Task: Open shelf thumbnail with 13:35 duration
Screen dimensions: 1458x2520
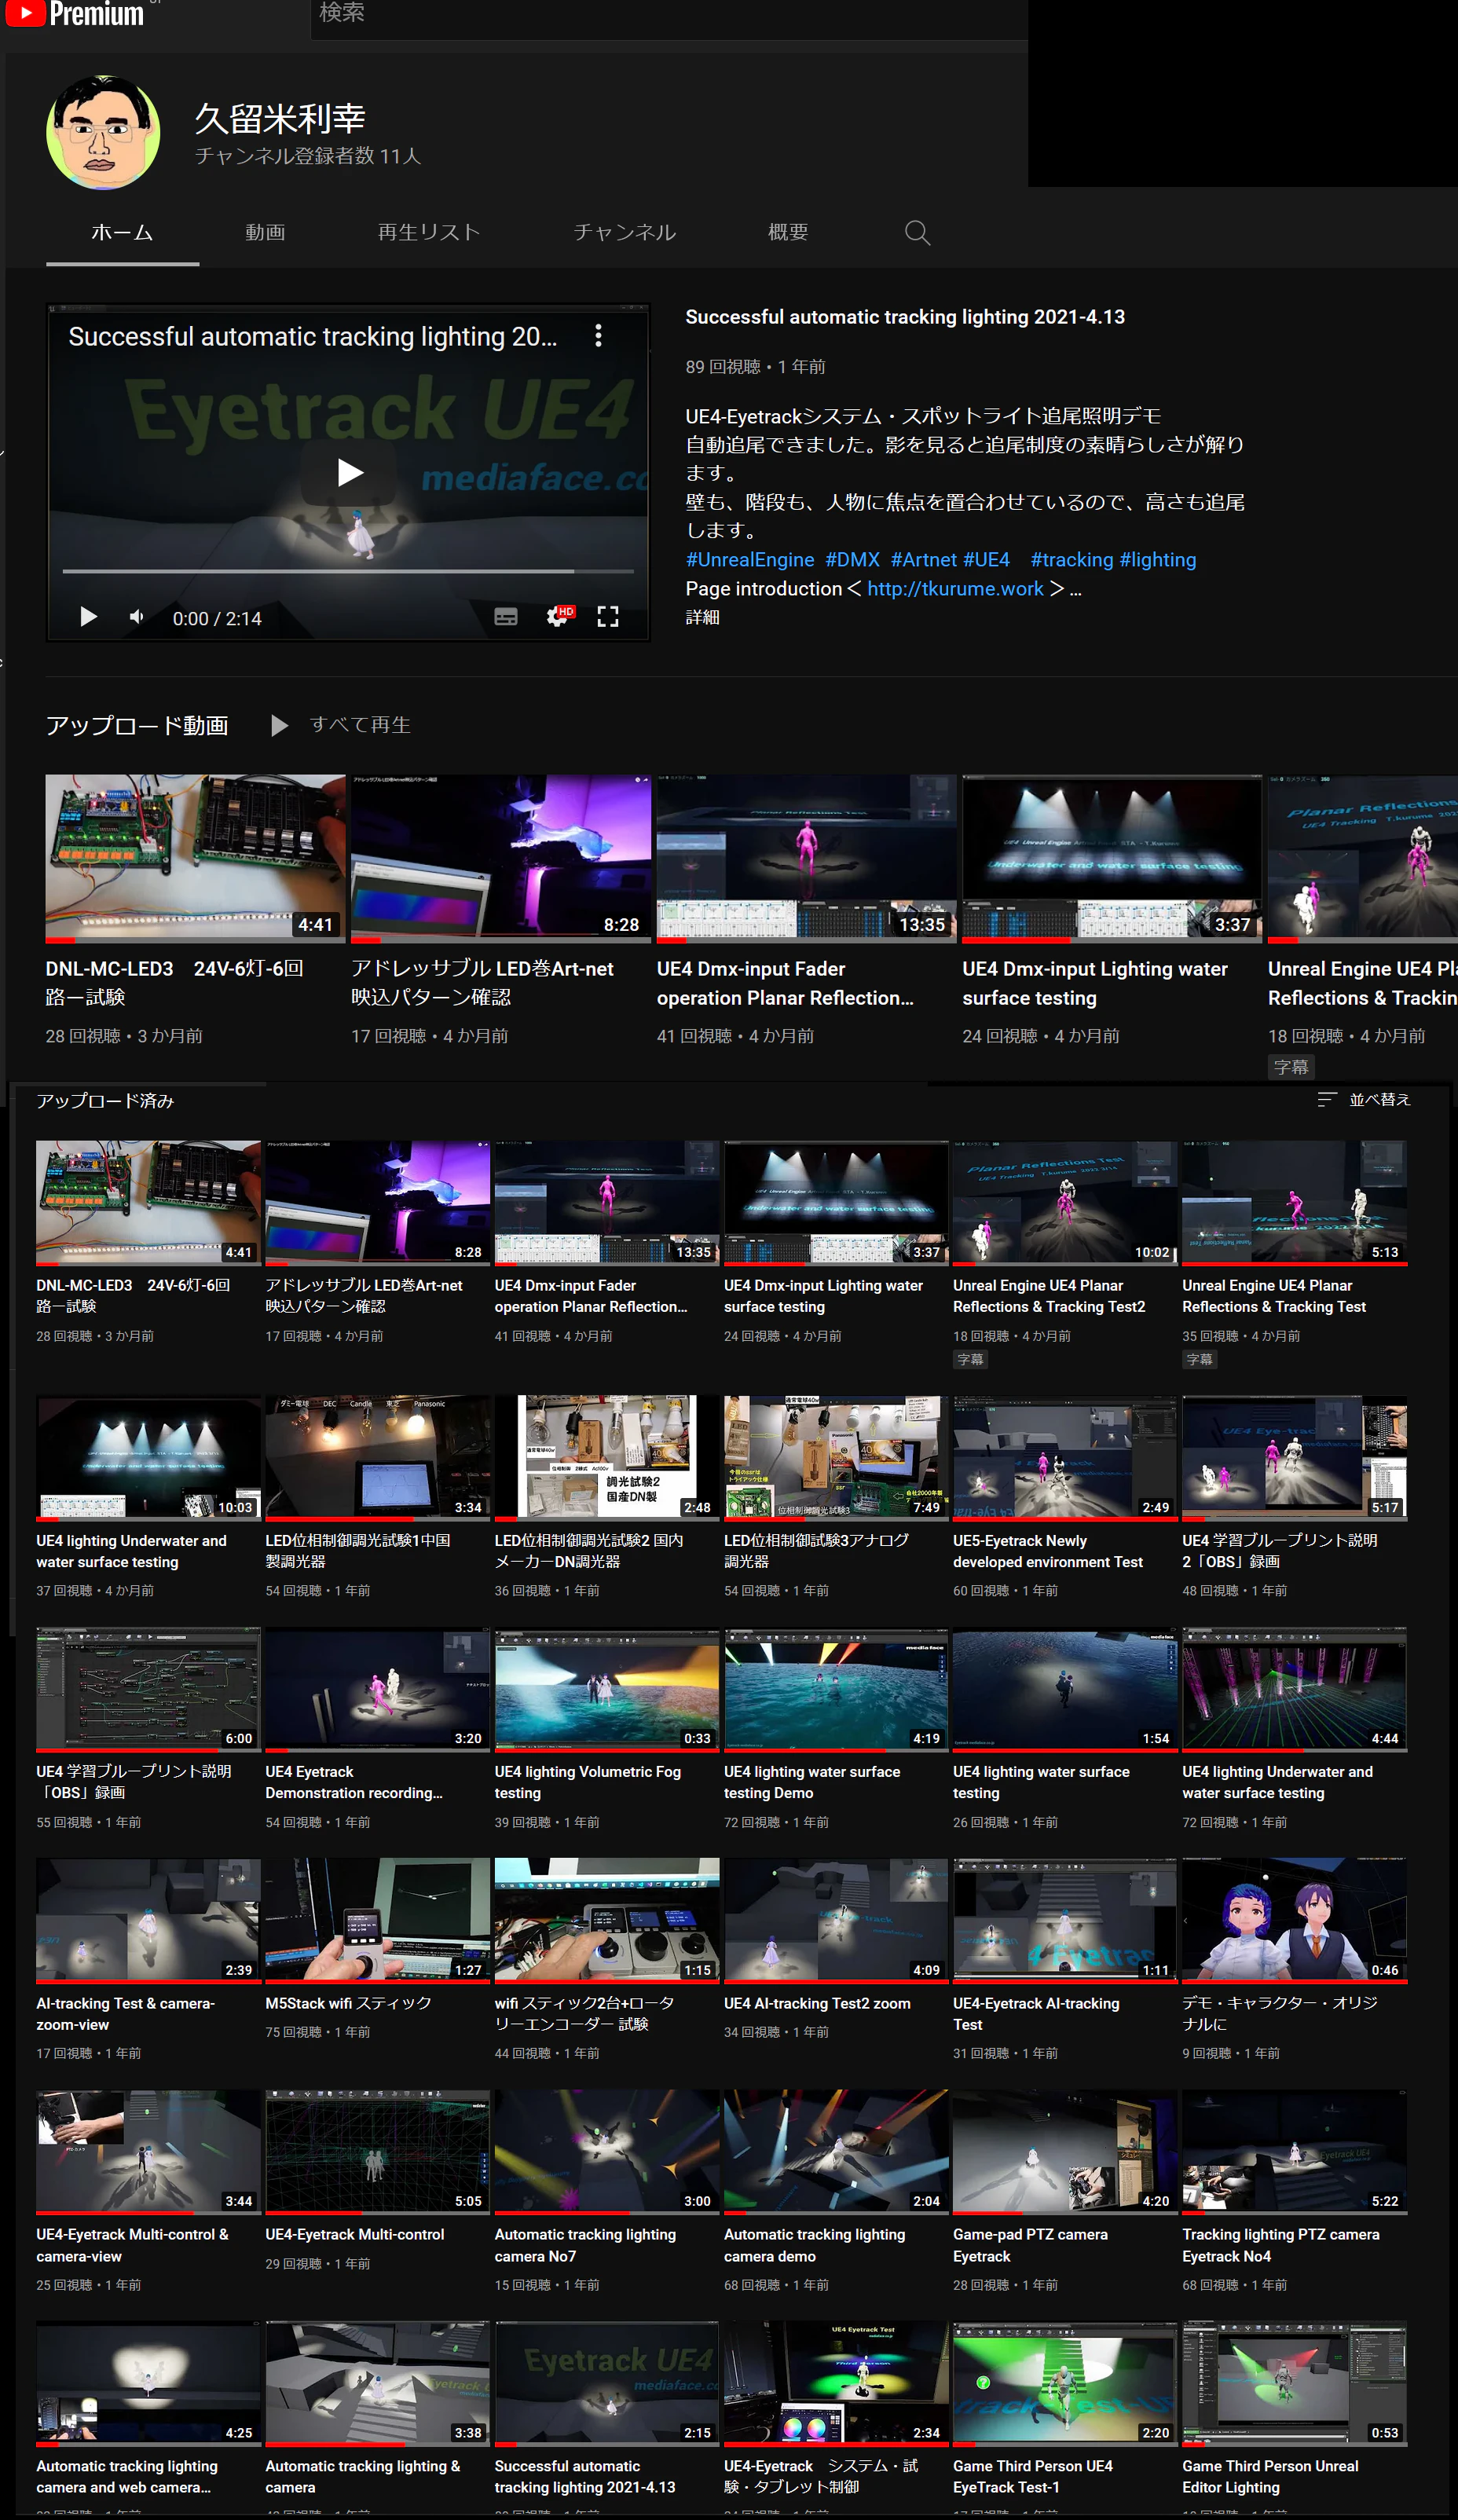Action: coord(806,857)
